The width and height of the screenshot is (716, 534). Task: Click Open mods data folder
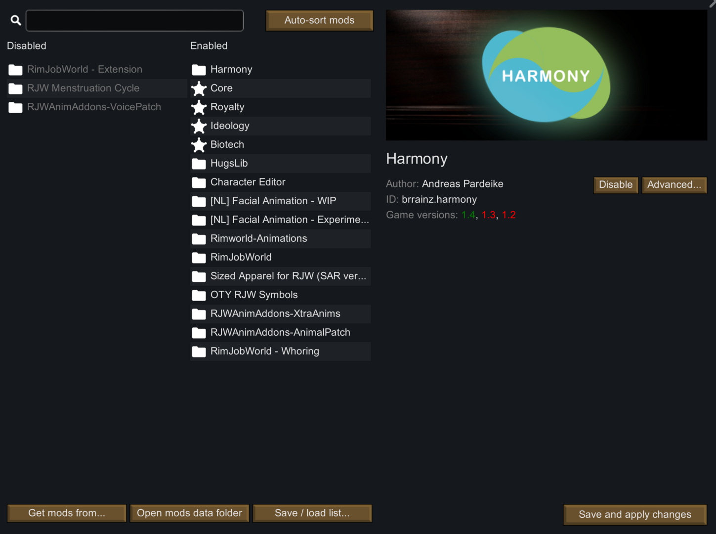pyautogui.click(x=189, y=513)
